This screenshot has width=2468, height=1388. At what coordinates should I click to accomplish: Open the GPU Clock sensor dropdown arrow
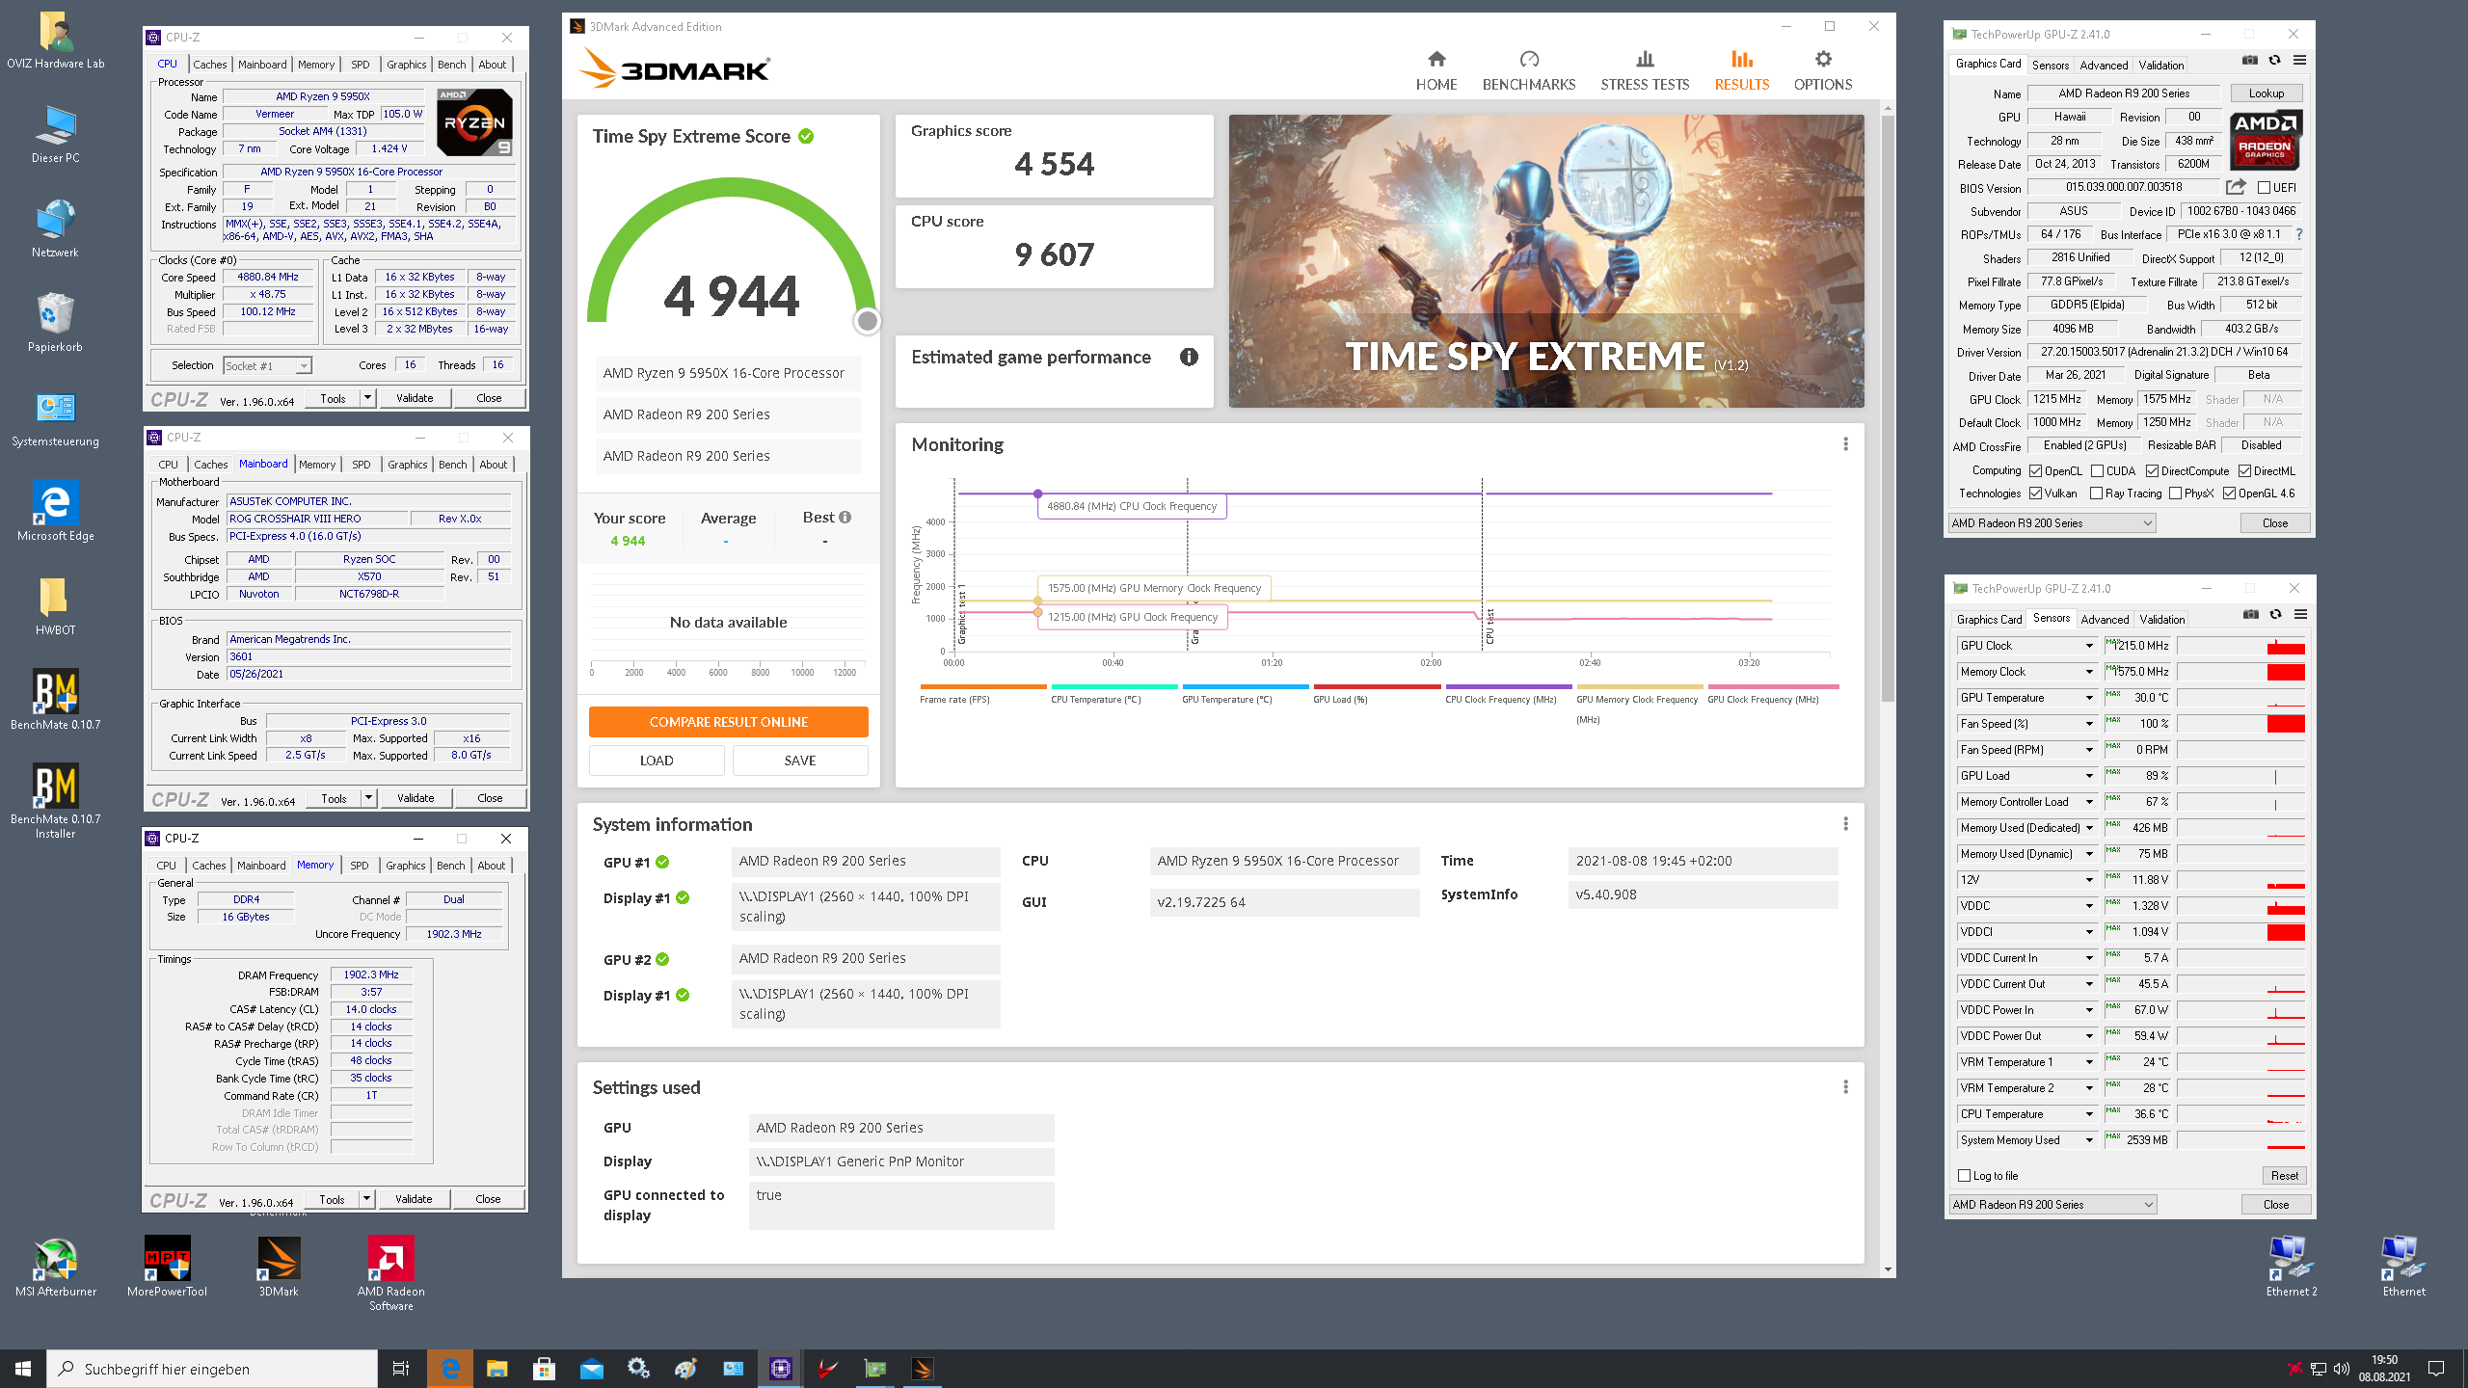point(2089,646)
